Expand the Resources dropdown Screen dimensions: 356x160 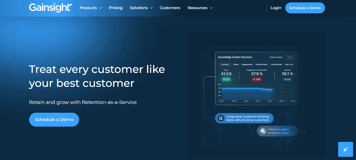[200, 8]
